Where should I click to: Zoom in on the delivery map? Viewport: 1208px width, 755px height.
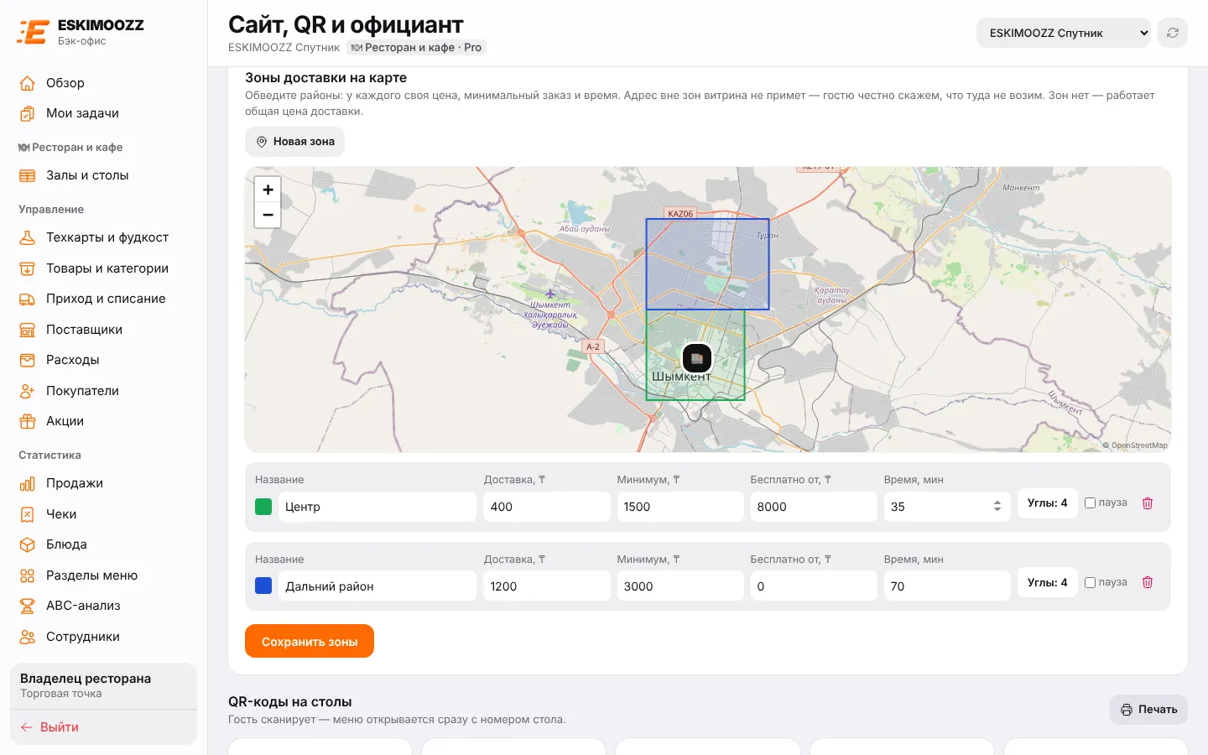(268, 190)
